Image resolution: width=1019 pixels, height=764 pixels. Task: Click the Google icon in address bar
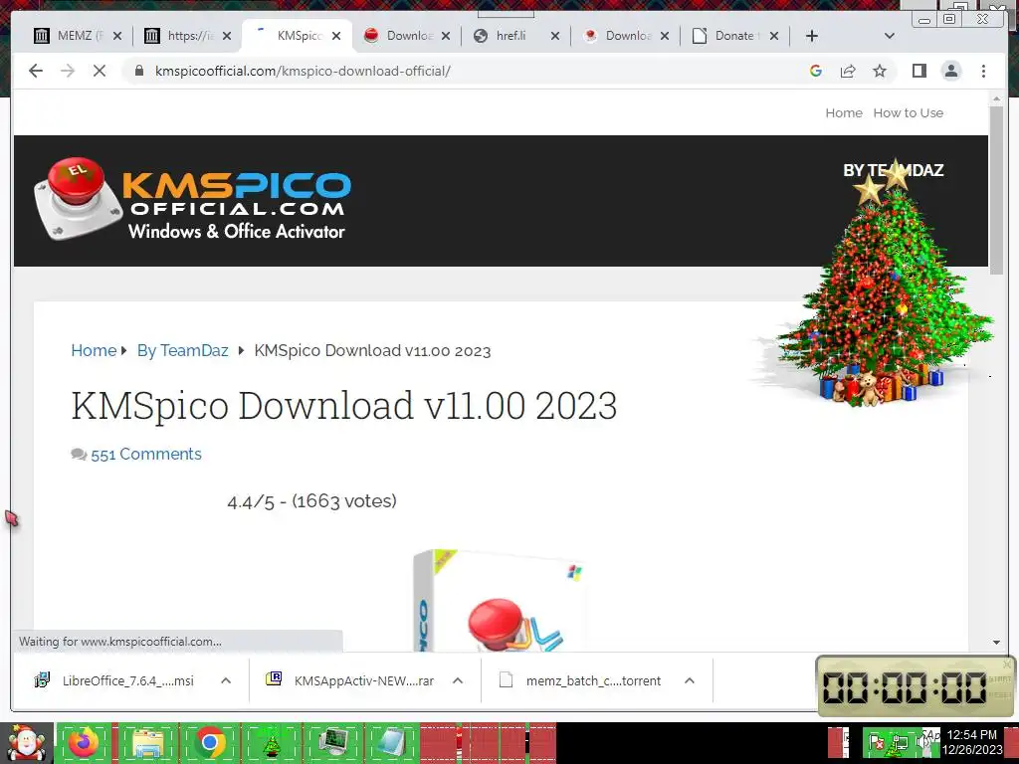(816, 71)
